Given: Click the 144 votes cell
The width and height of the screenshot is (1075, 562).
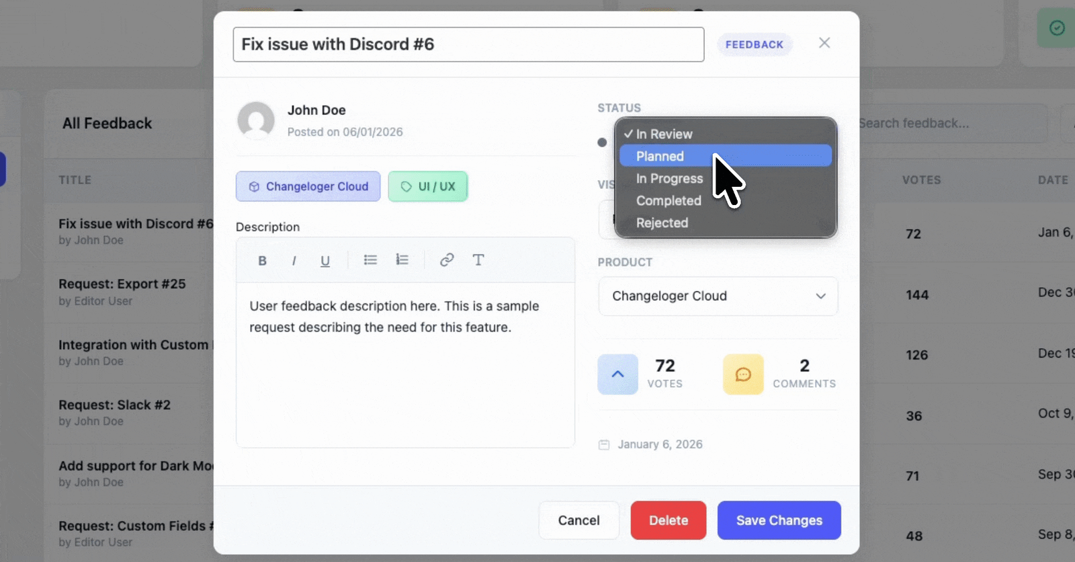Looking at the screenshot, I should [x=917, y=294].
